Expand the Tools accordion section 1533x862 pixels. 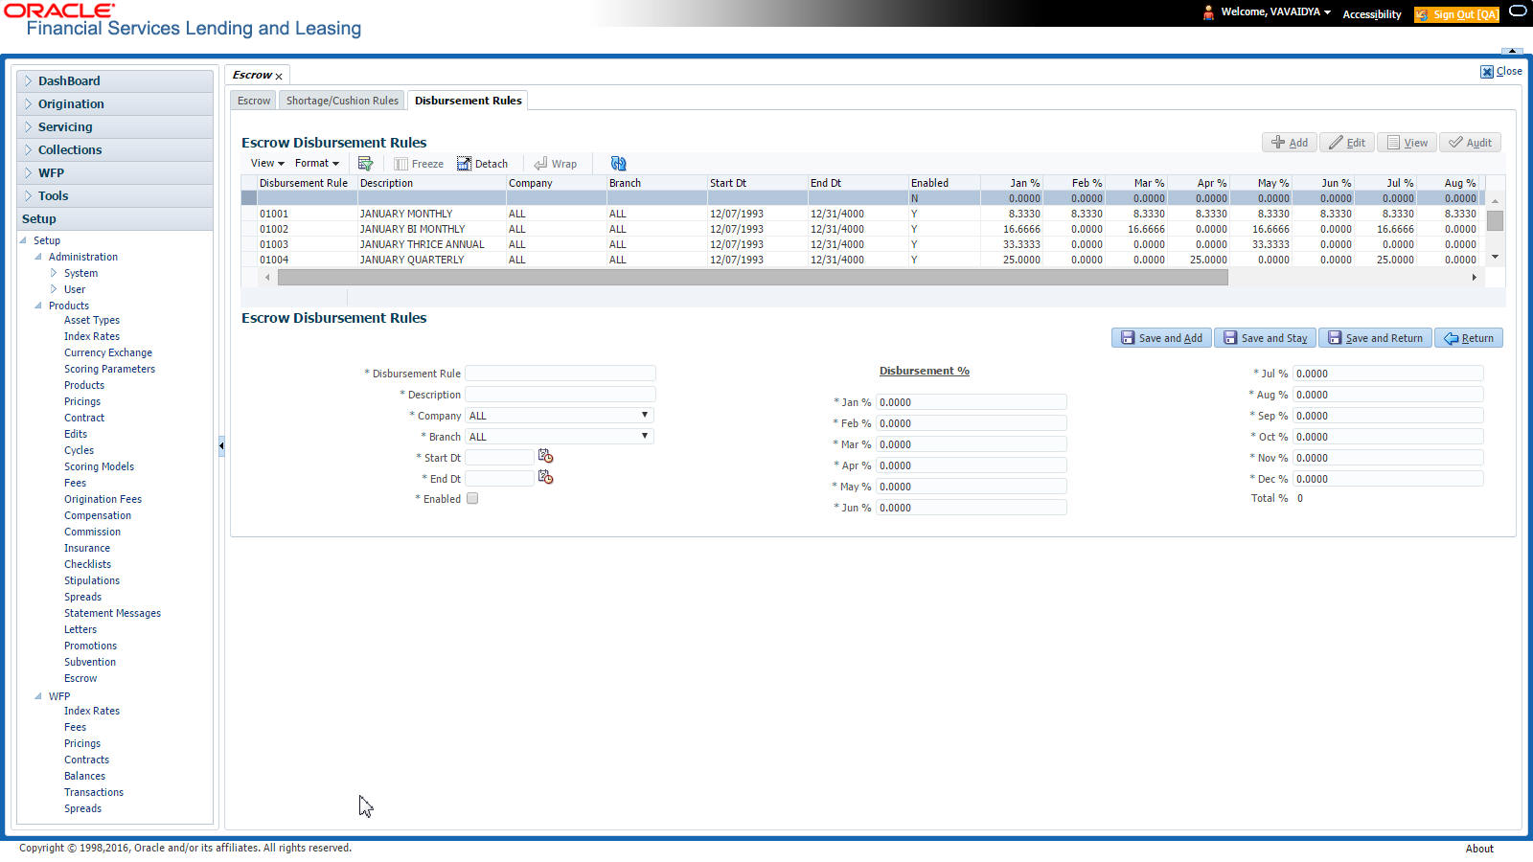click(115, 196)
